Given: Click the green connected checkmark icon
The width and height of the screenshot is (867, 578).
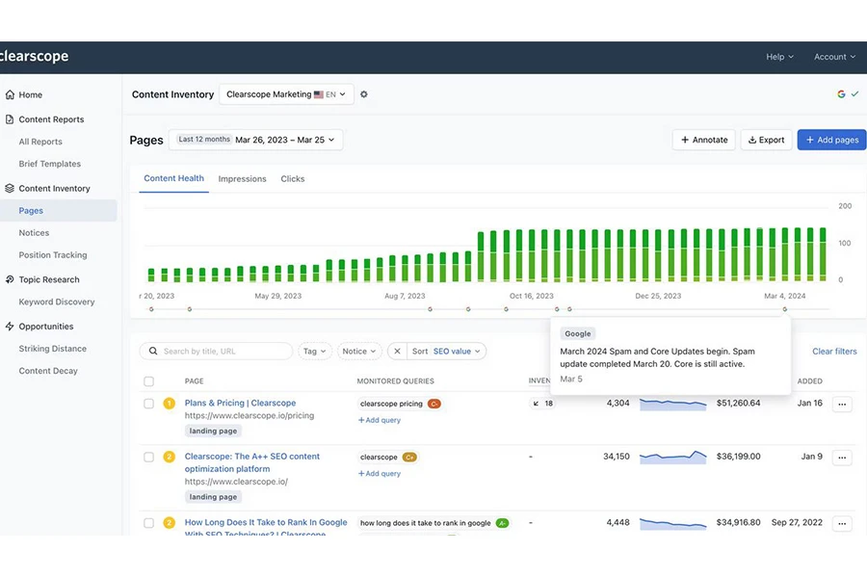Looking at the screenshot, I should click(854, 94).
